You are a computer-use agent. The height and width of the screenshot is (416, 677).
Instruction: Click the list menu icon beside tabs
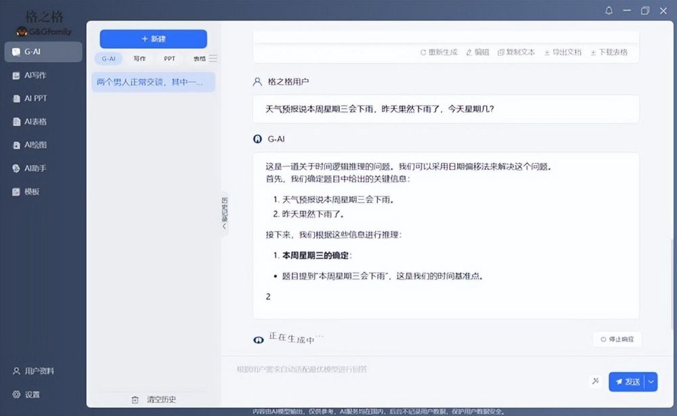click(213, 58)
